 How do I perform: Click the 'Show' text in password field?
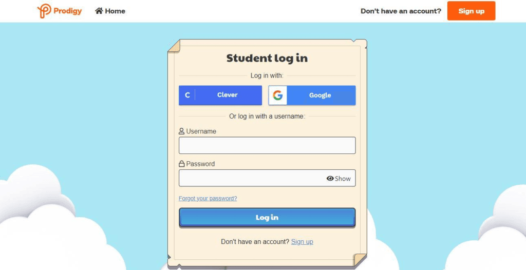(x=343, y=179)
